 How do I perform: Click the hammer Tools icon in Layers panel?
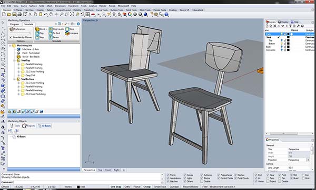(x=298, y=26)
